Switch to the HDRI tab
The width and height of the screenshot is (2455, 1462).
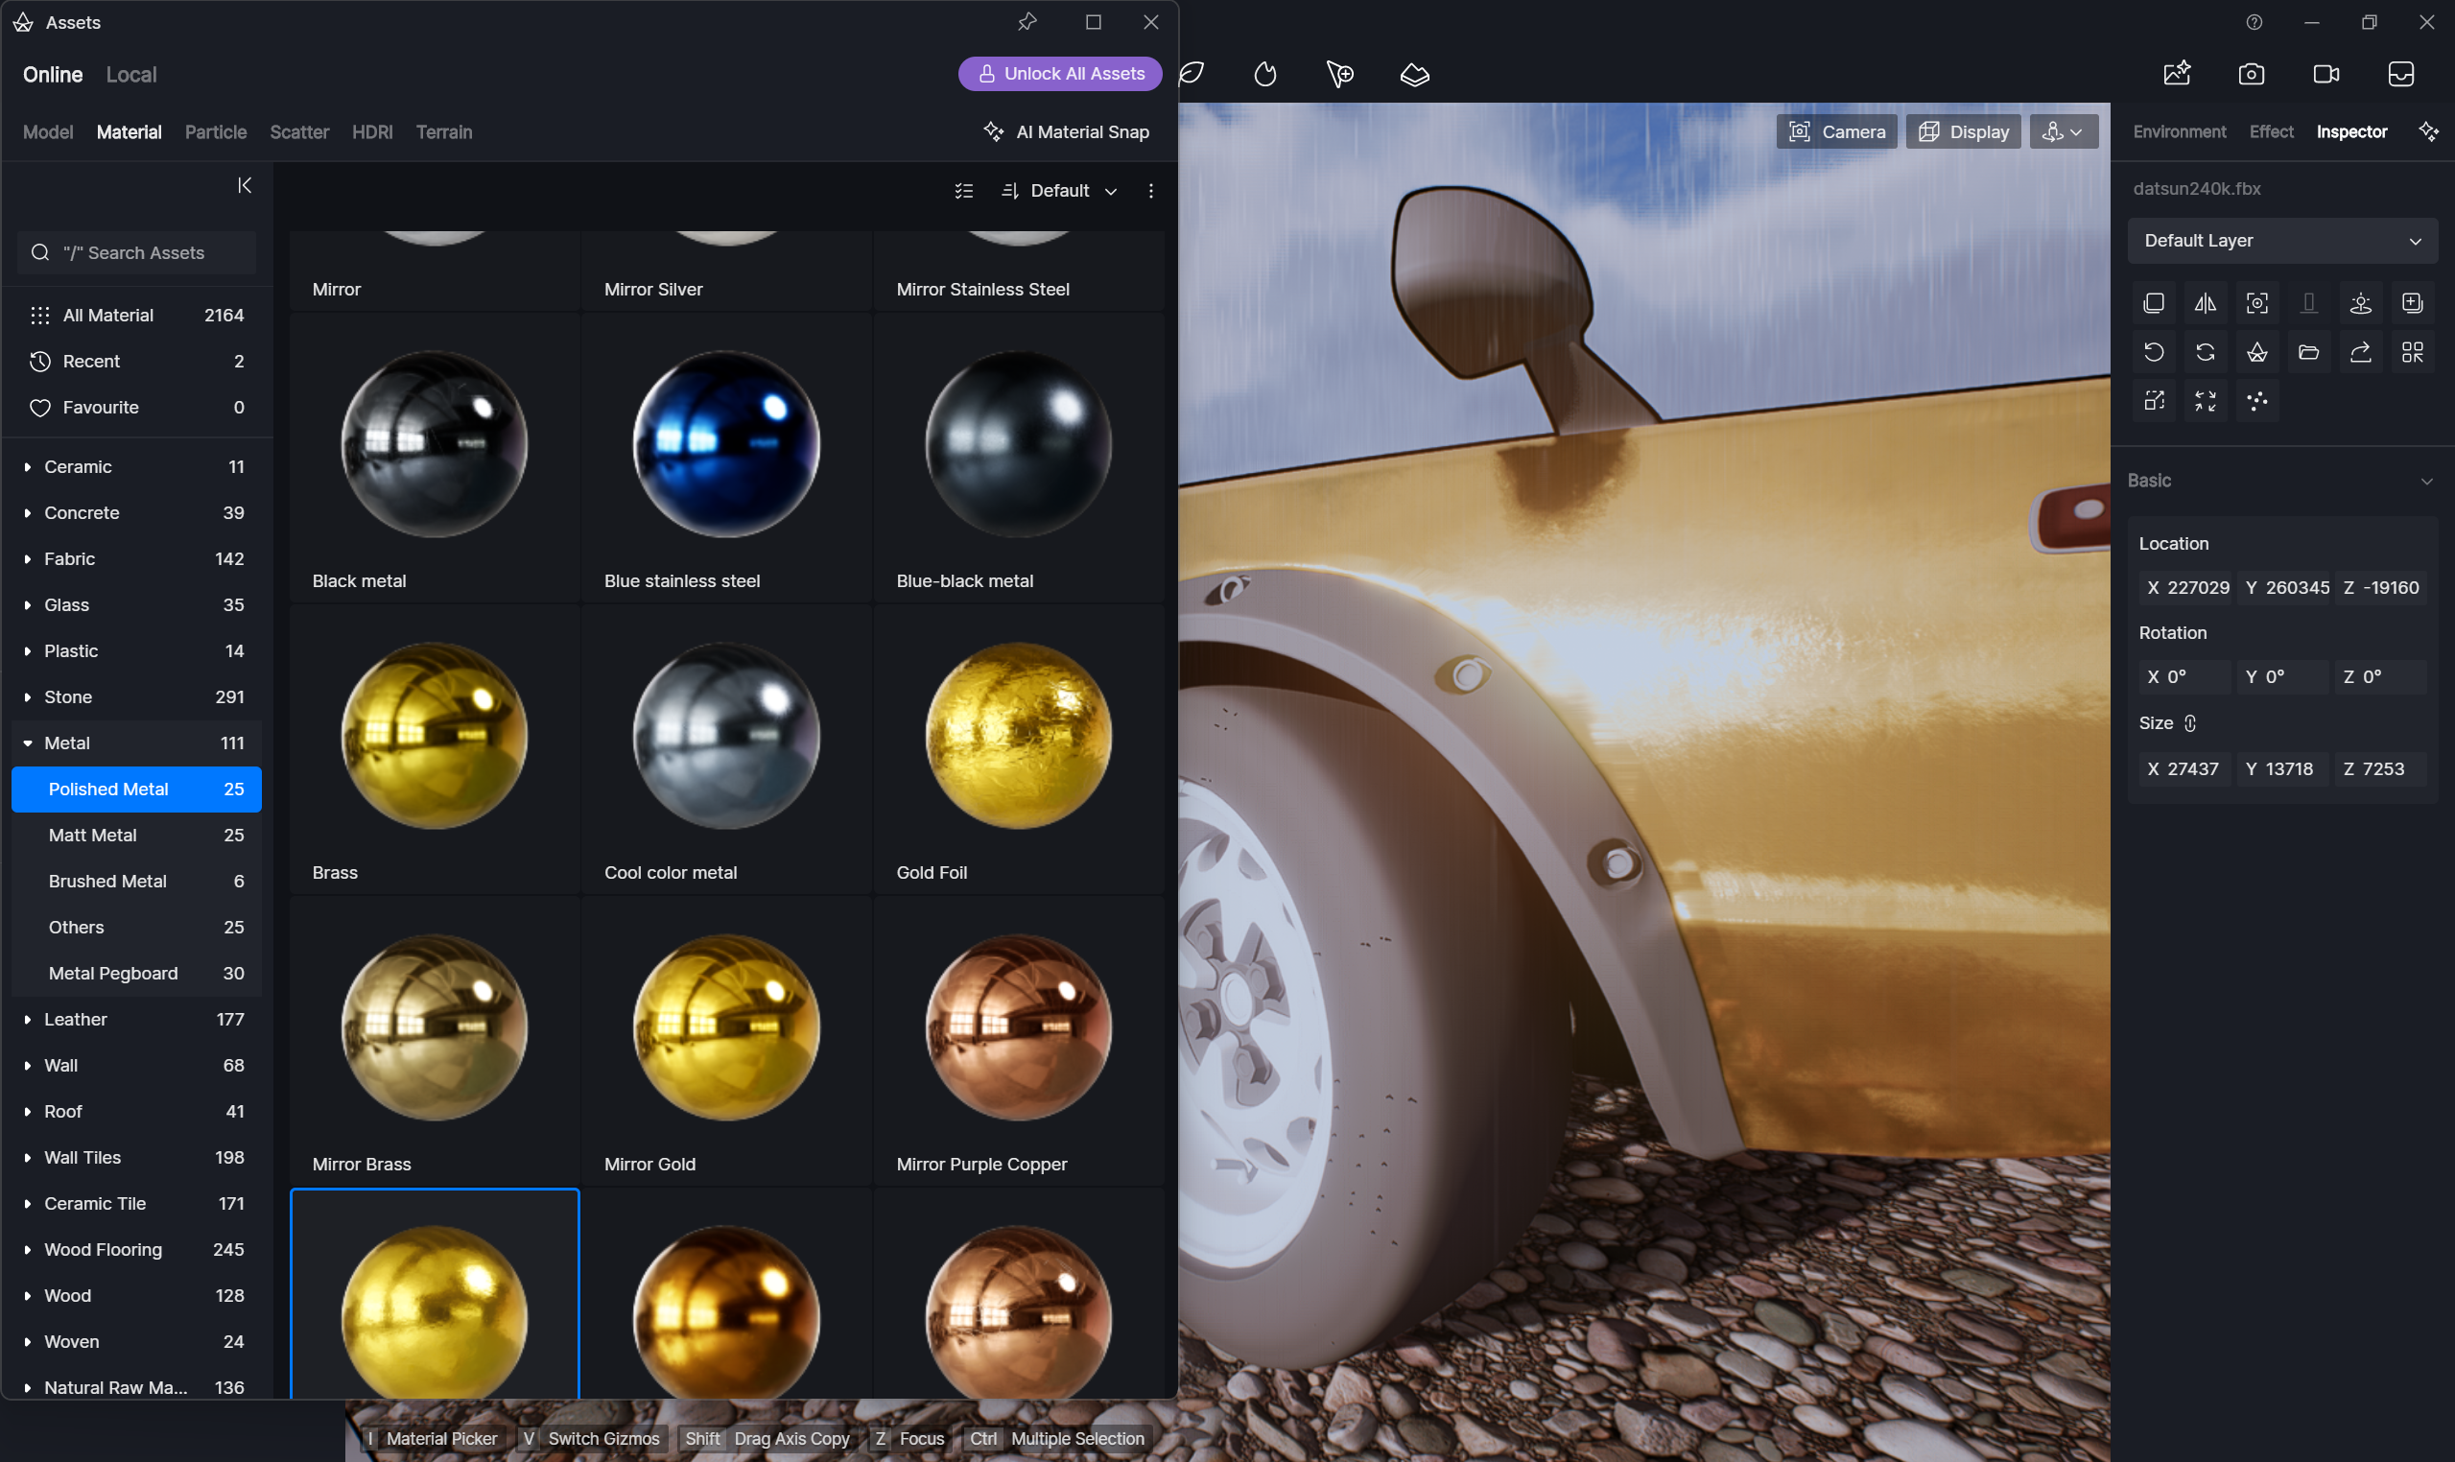click(x=372, y=132)
